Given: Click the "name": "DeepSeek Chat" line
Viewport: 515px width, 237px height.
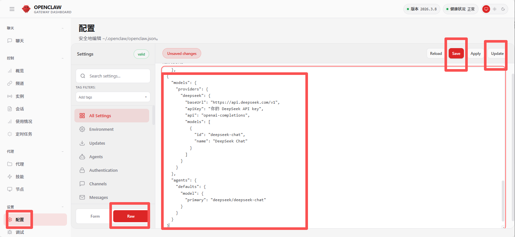Looking at the screenshot, I should coord(221,141).
